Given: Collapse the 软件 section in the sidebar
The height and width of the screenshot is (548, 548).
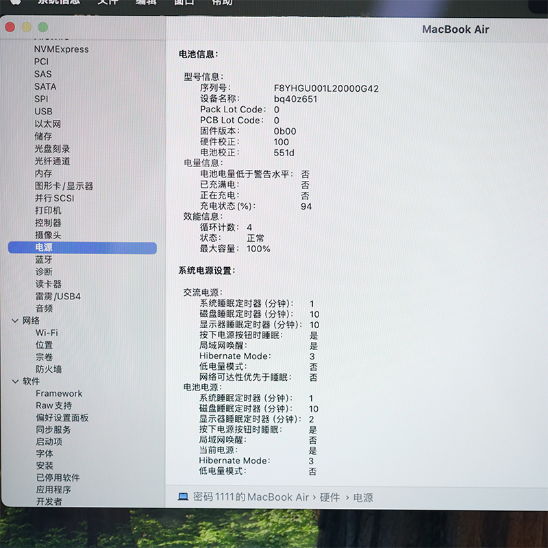Looking at the screenshot, I should (15, 381).
